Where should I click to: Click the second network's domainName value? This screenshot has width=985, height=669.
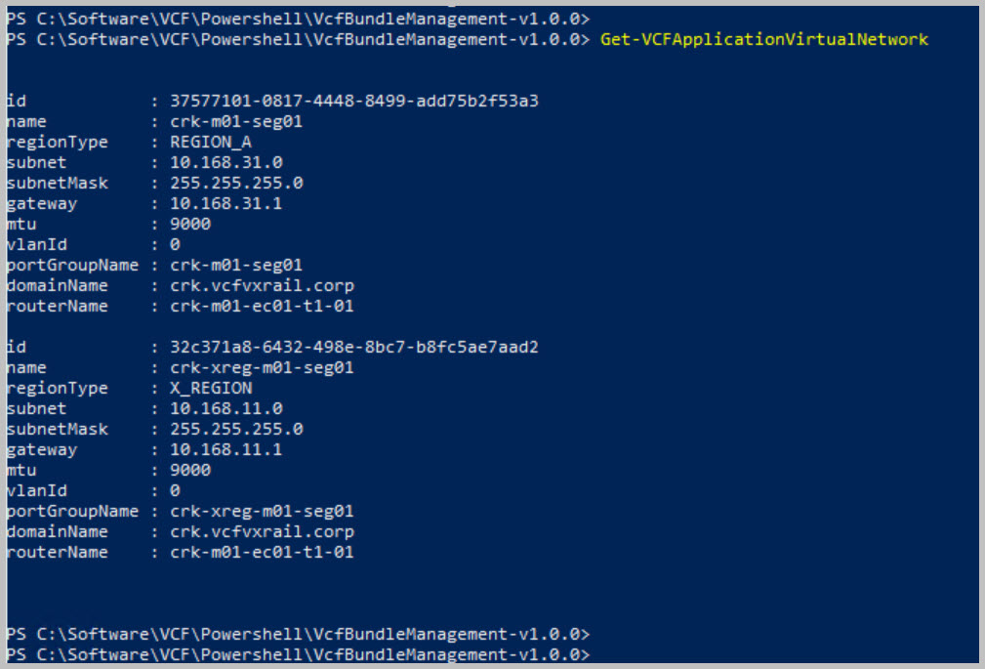point(262,531)
